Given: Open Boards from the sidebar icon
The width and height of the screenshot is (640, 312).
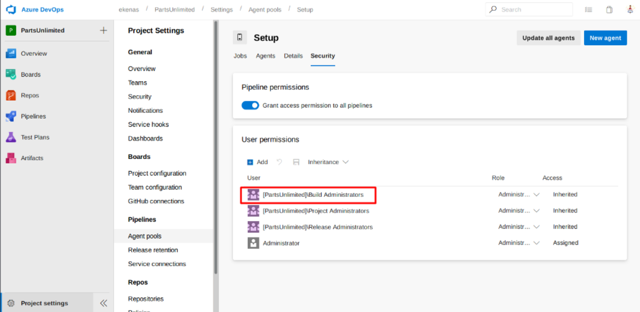Looking at the screenshot, I should click(11, 75).
